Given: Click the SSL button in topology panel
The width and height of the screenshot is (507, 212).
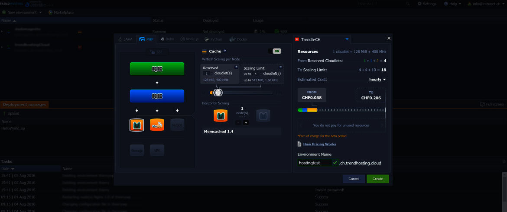Looking at the screenshot, I should 157,52.
